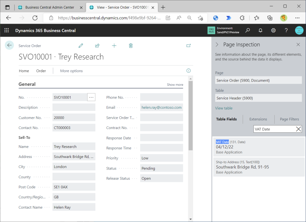Click the Description field

(x=74, y=107)
